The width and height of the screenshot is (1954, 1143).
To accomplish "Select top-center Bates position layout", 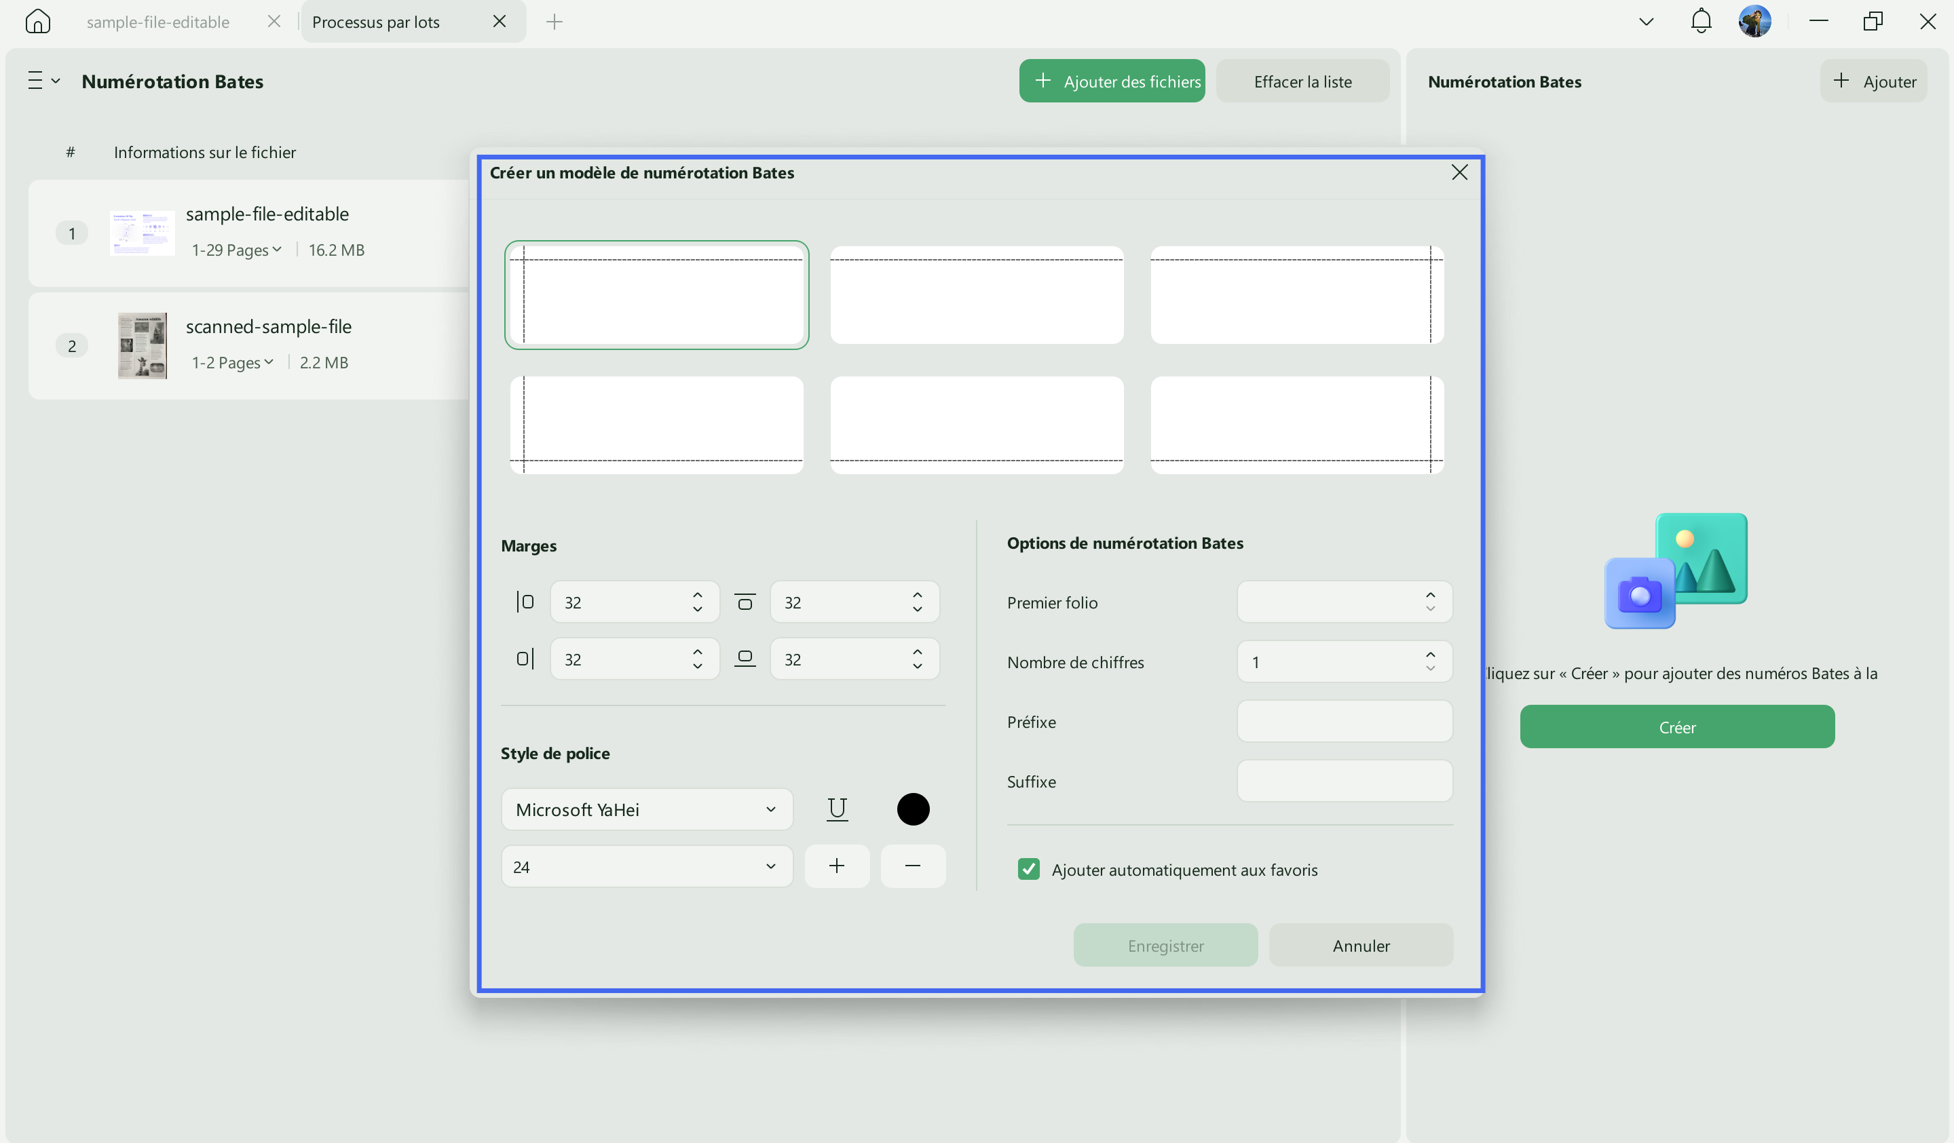I will click(x=976, y=294).
